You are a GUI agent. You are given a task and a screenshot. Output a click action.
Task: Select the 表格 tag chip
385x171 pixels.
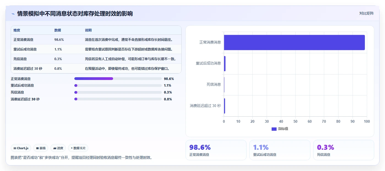pyautogui.click(x=41, y=148)
